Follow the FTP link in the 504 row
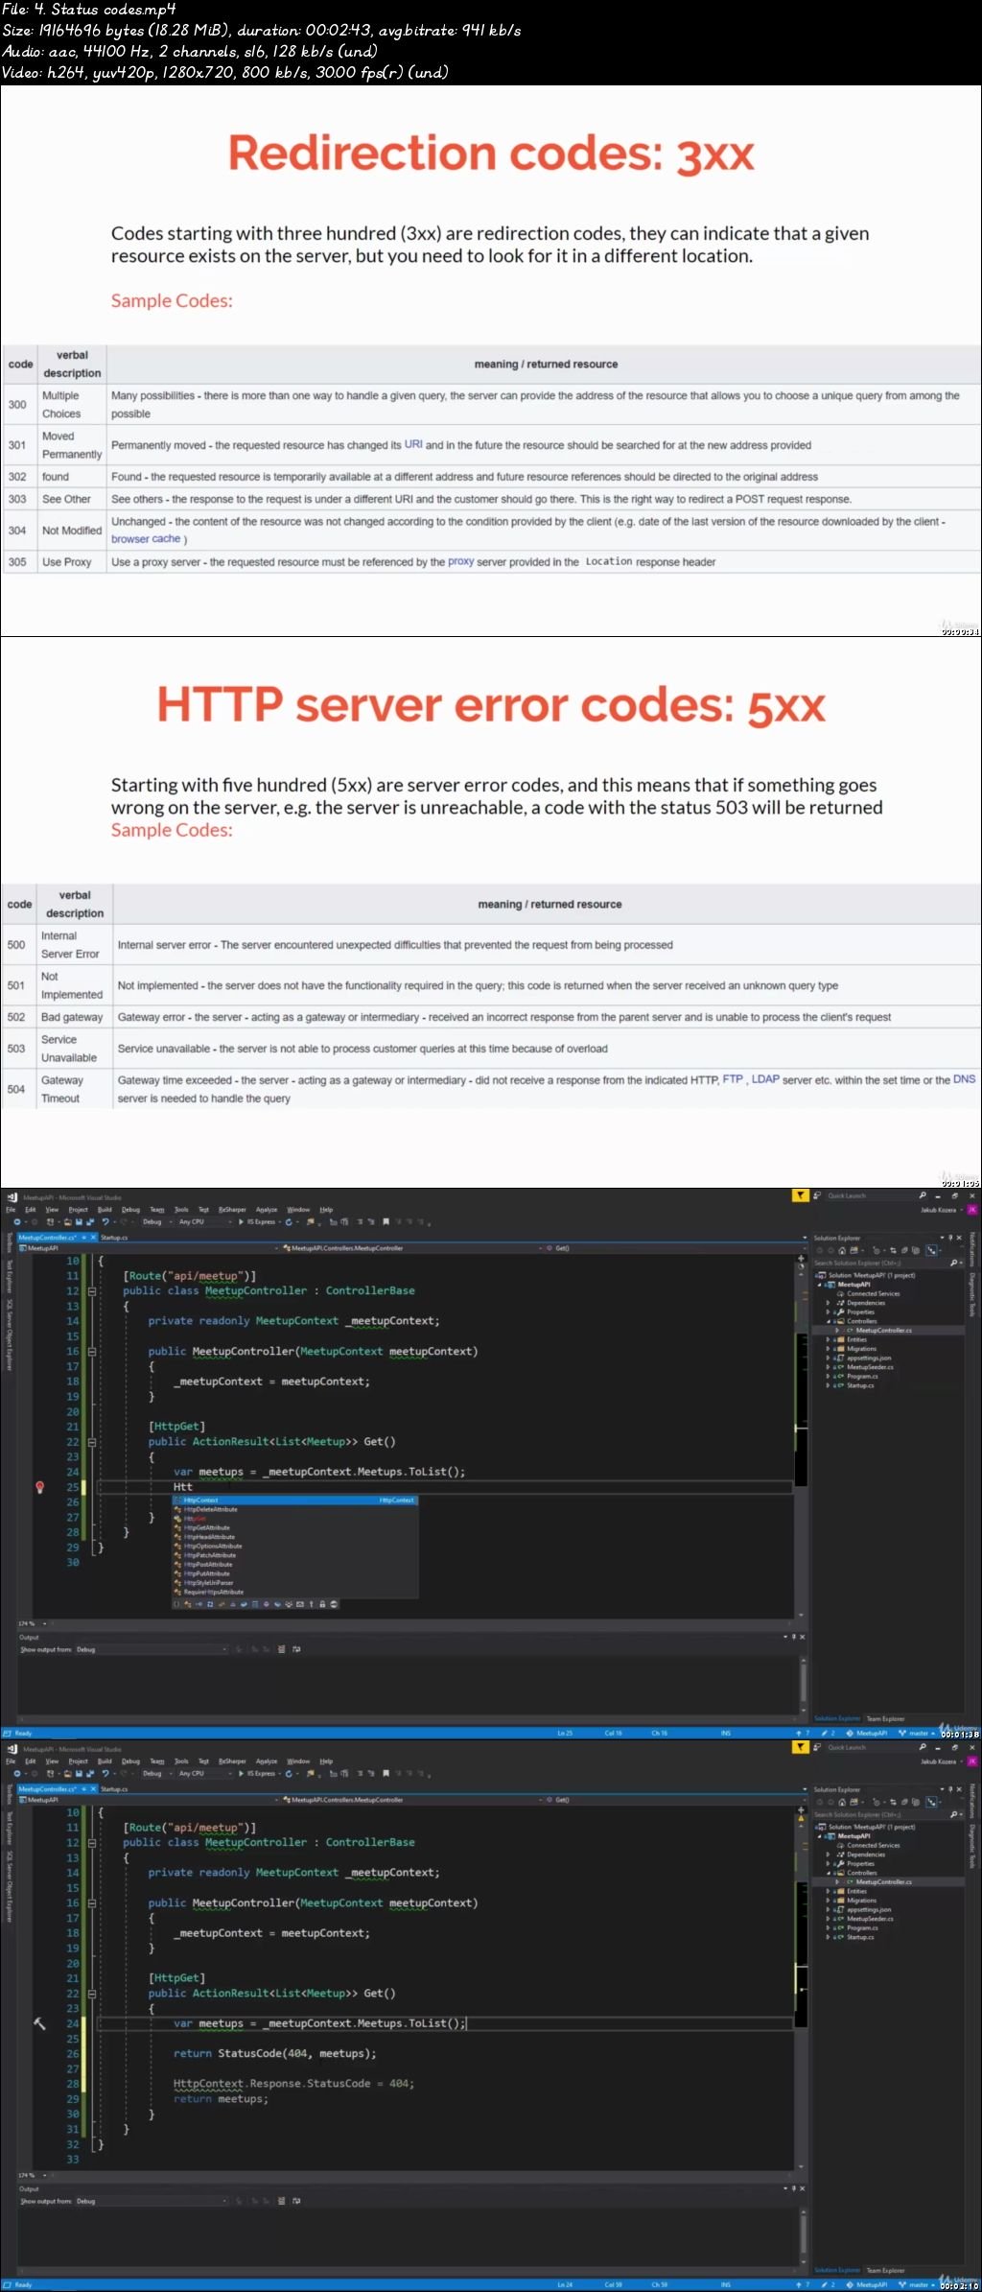The width and height of the screenshot is (982, 2292). (x=733, y=1079)
